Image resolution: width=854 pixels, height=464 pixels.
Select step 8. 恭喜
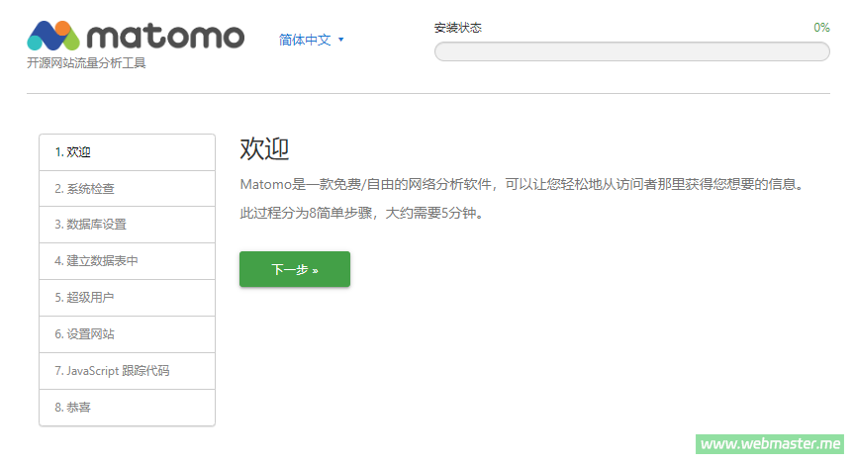pyautogui.click(x=128, y=407)
